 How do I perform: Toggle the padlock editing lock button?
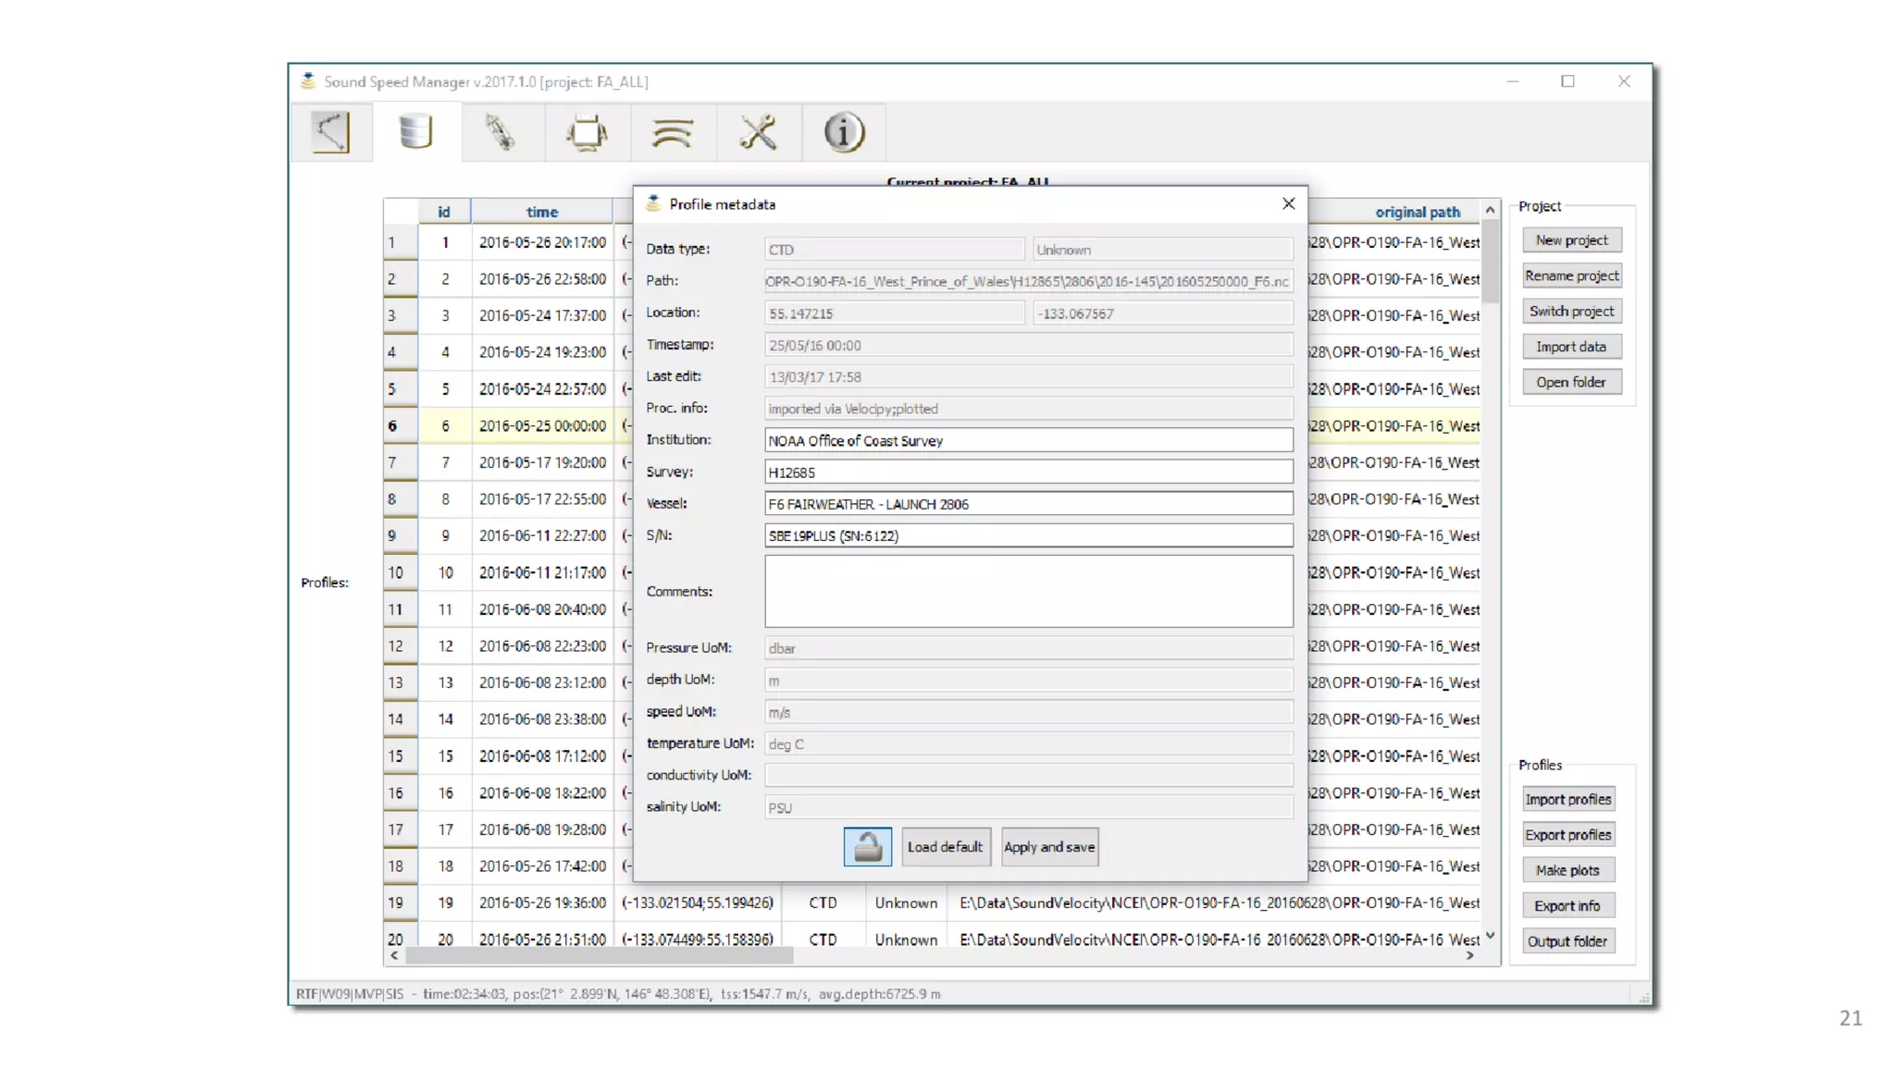pos(867,846)
